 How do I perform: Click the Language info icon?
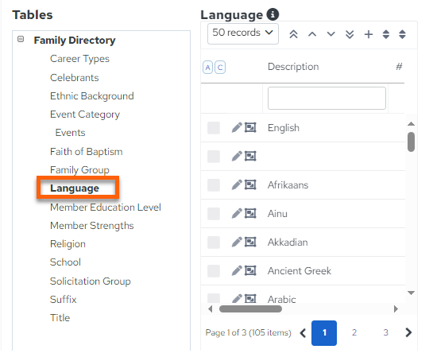273,14
